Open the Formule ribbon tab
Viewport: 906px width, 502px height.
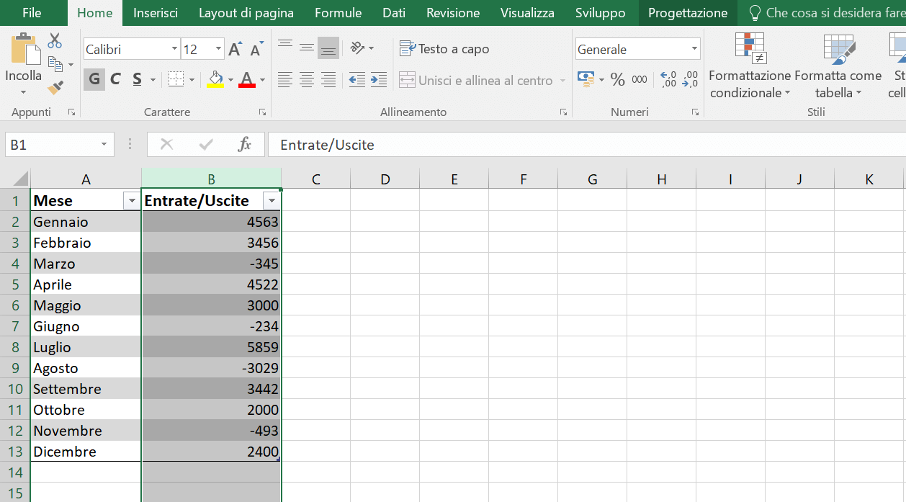(338, 13)
